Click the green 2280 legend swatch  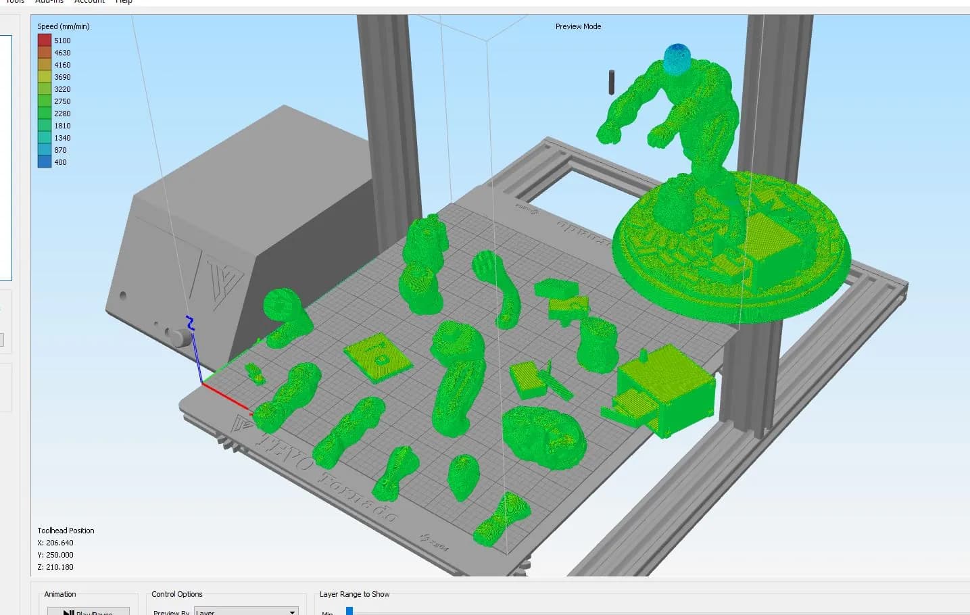(x=45, y=114)
